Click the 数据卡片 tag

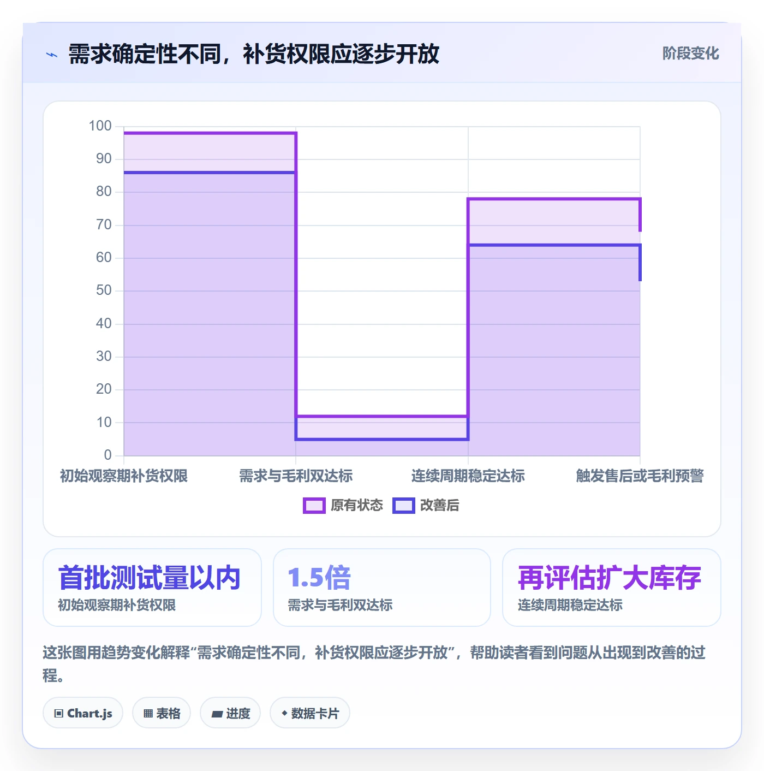tap(310, 713)
